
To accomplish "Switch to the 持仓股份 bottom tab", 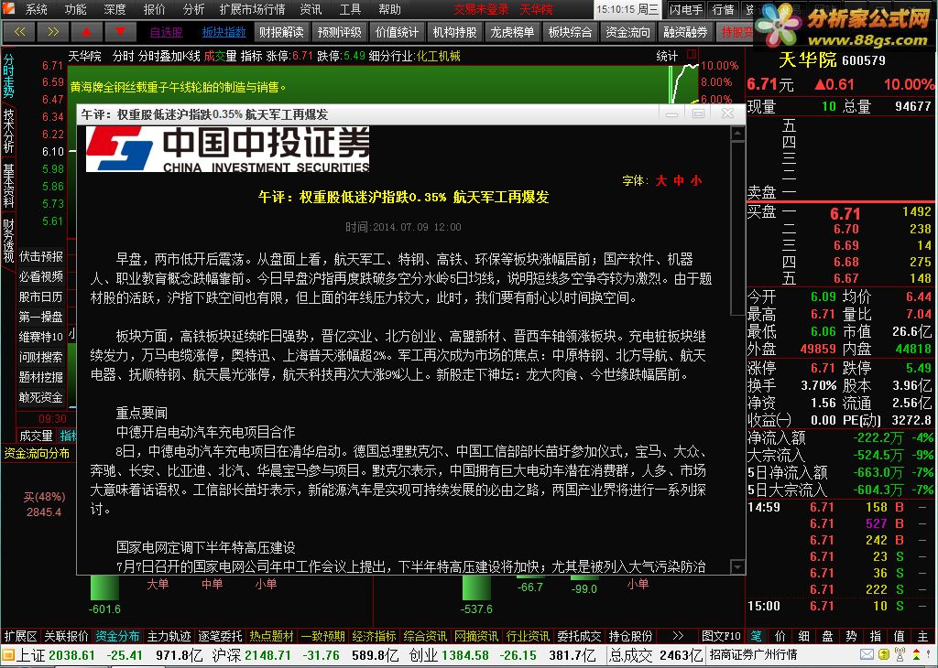I will coord(630,636).
